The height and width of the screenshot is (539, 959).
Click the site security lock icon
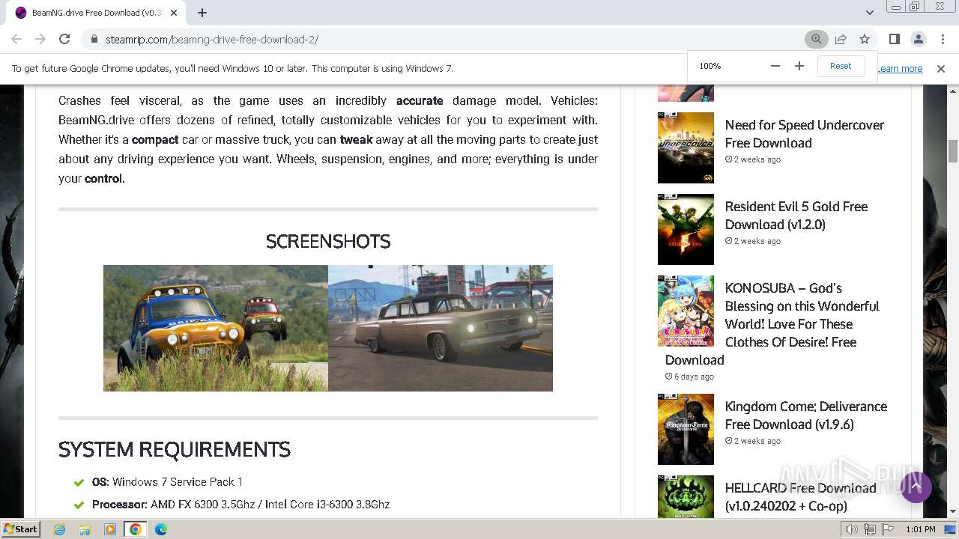point(94,39)
